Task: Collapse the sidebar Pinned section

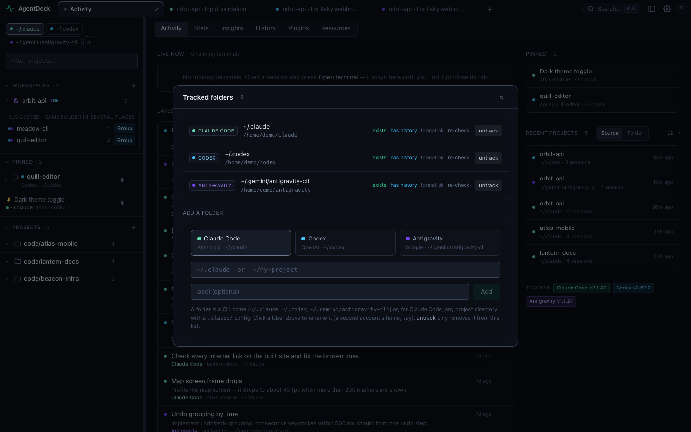Action: pos(7,162)
